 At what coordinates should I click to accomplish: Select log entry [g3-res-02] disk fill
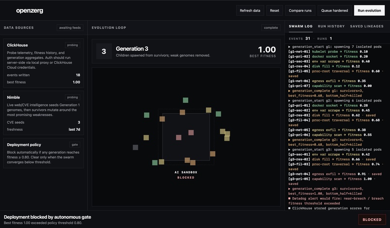[x=332, y=159]
